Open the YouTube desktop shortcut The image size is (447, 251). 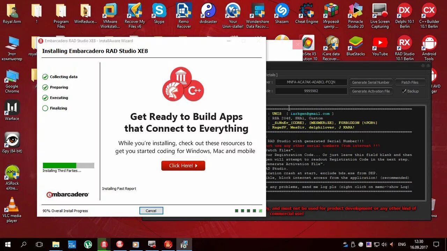[380, 46]
